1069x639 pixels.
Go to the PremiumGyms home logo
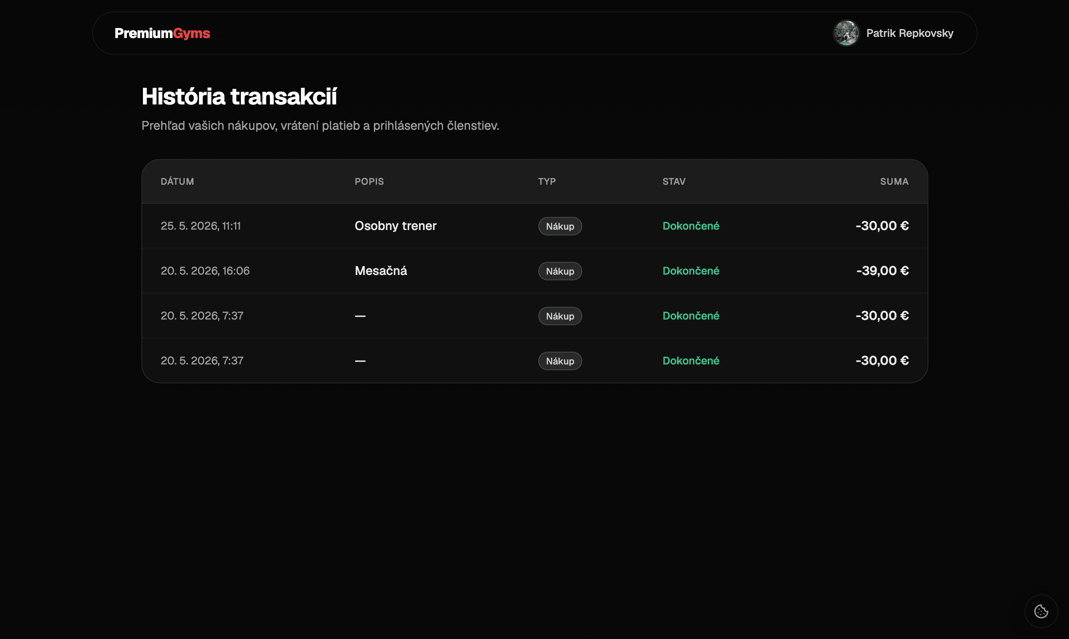click(163, 33)
